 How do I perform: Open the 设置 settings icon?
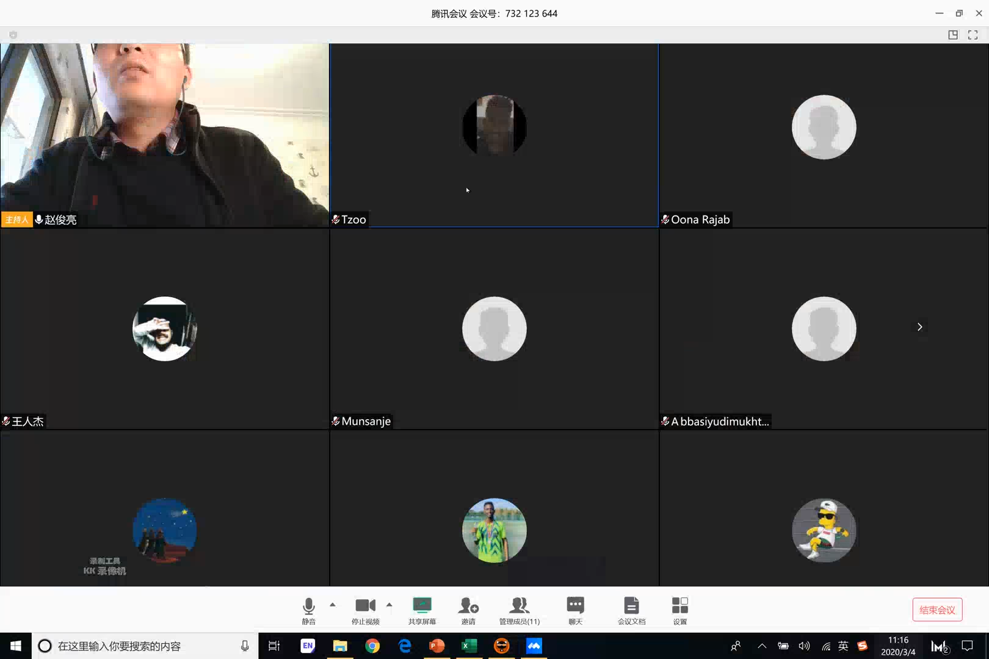[x=679, y=610]
